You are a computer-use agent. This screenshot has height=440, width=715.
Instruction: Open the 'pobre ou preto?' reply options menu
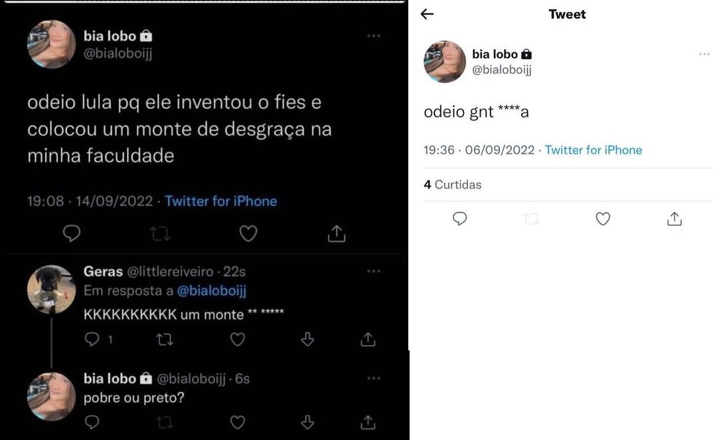[x=374, y=378]
